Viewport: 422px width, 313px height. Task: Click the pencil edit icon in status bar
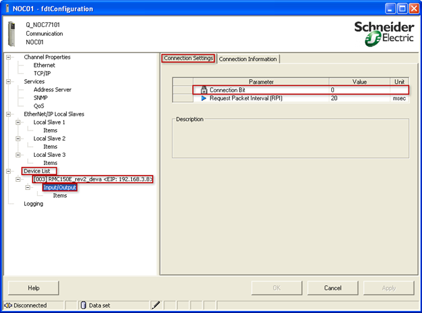156,305
